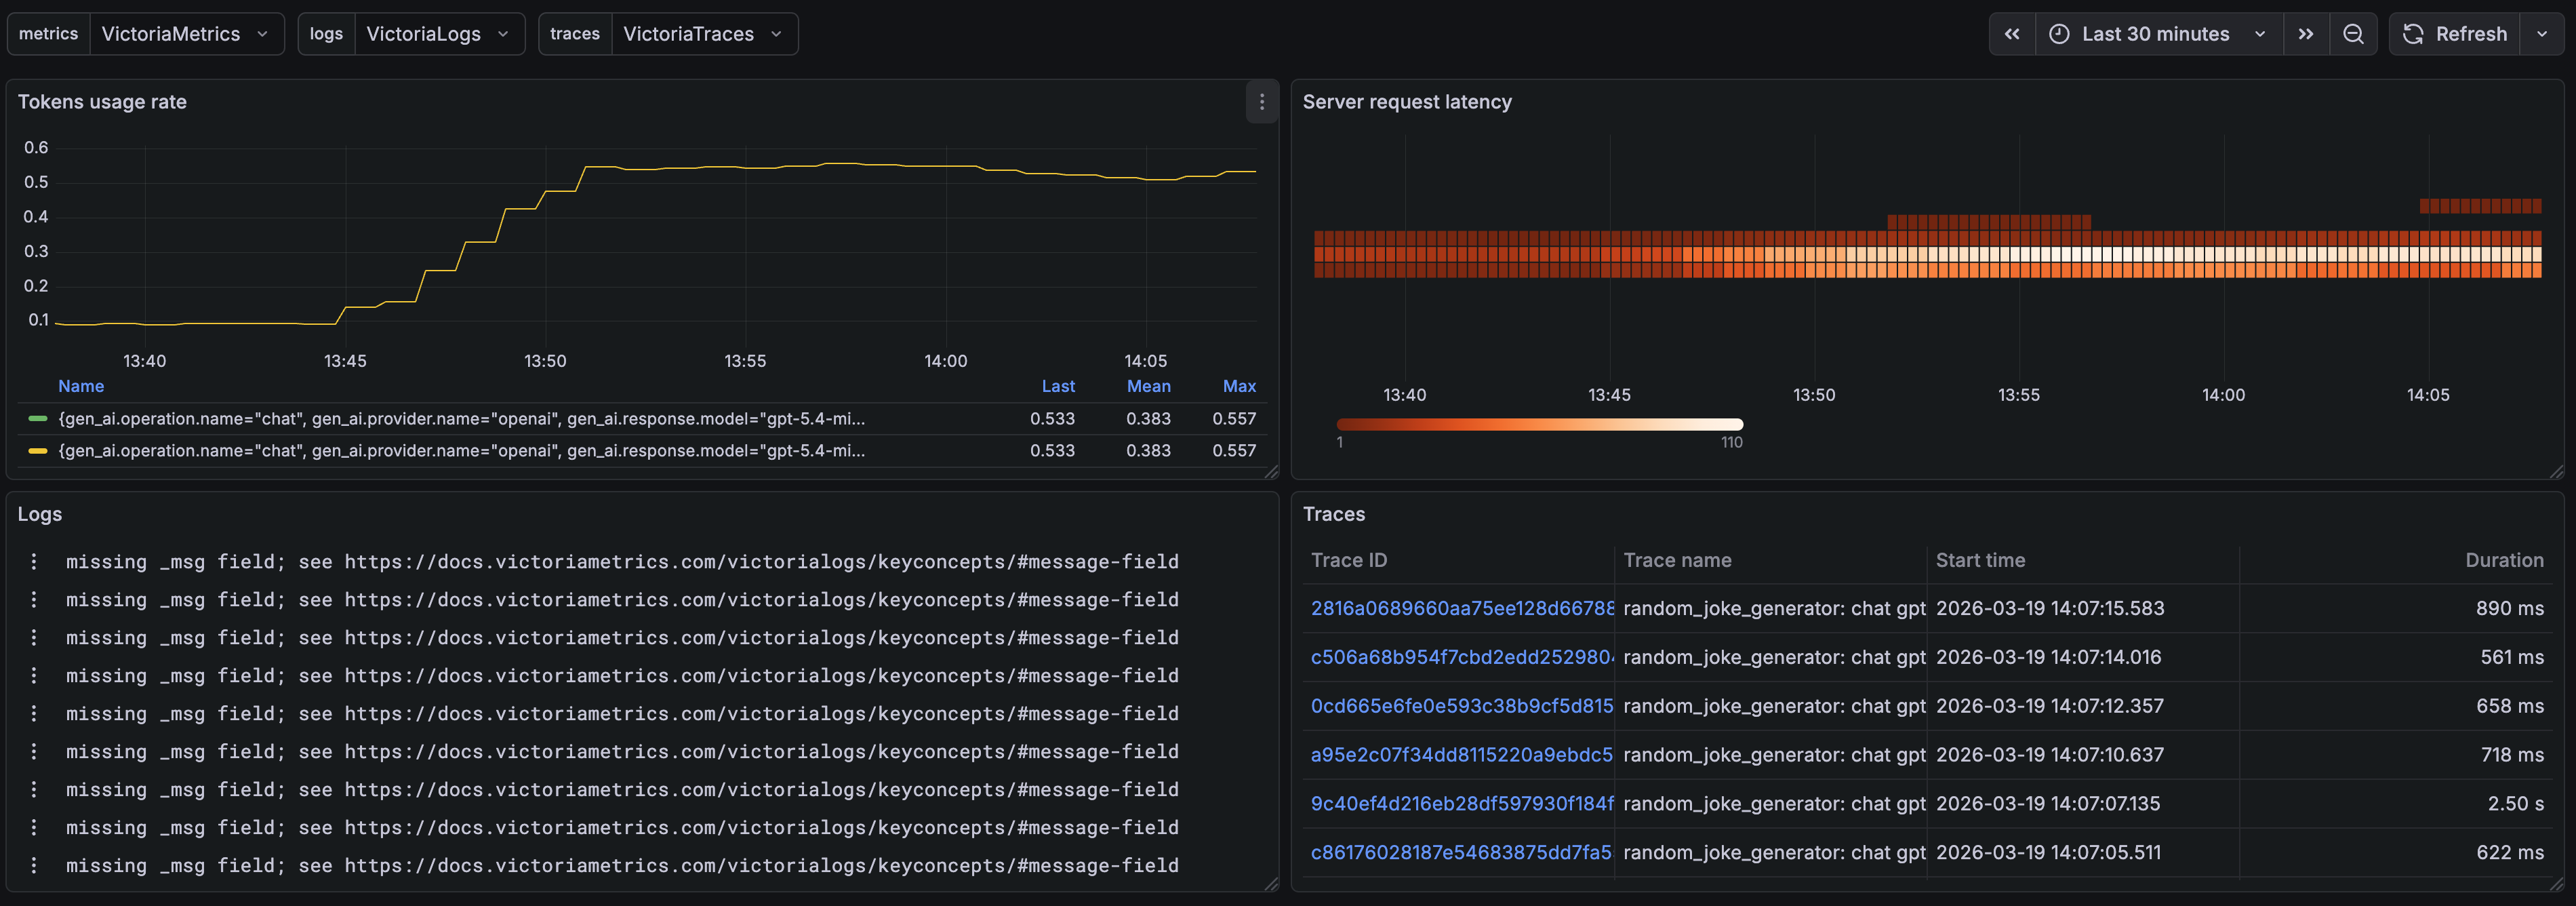Click the clock icon in time picker
Image resolution: width=2576 pixels, height=906 pixels.
[2059, 34]
